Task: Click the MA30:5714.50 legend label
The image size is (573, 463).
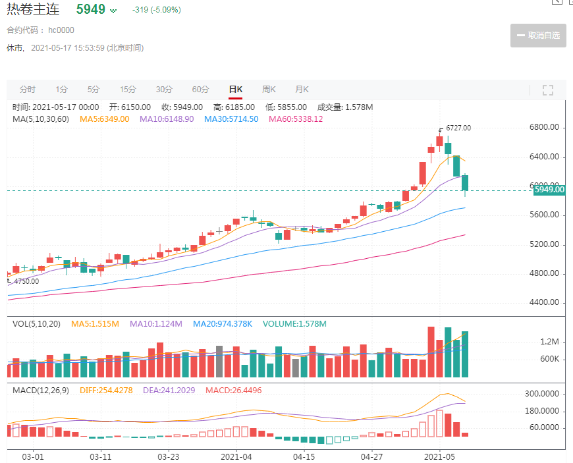Action: coord(231,119)
